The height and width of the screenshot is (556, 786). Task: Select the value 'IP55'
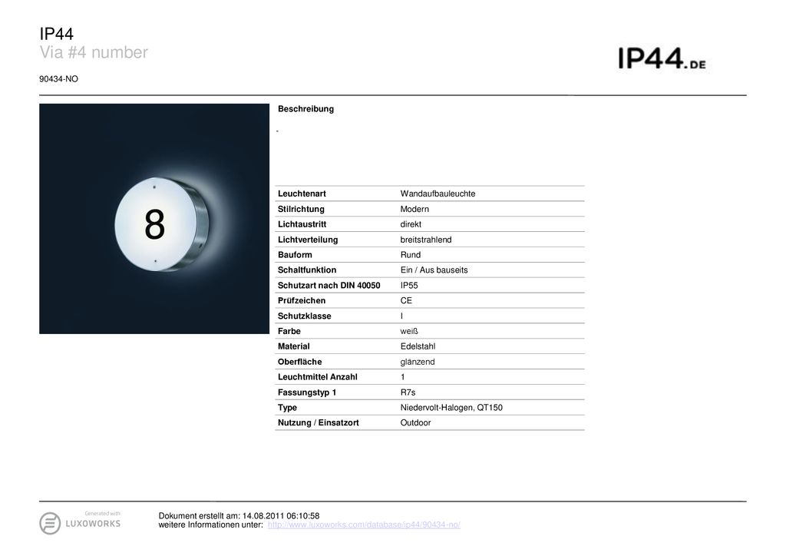coord(409,285)
